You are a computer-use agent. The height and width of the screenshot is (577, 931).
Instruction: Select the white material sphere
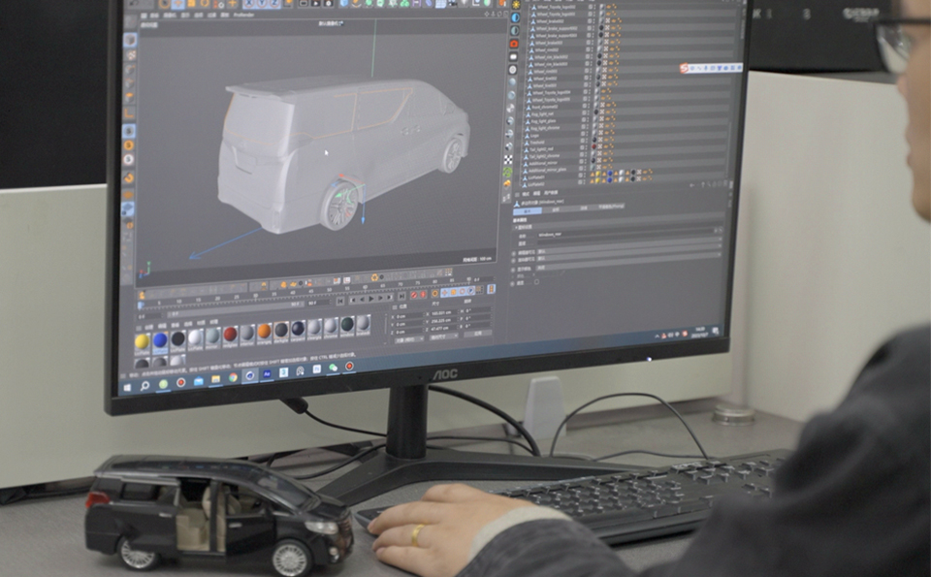pos(195,337)
